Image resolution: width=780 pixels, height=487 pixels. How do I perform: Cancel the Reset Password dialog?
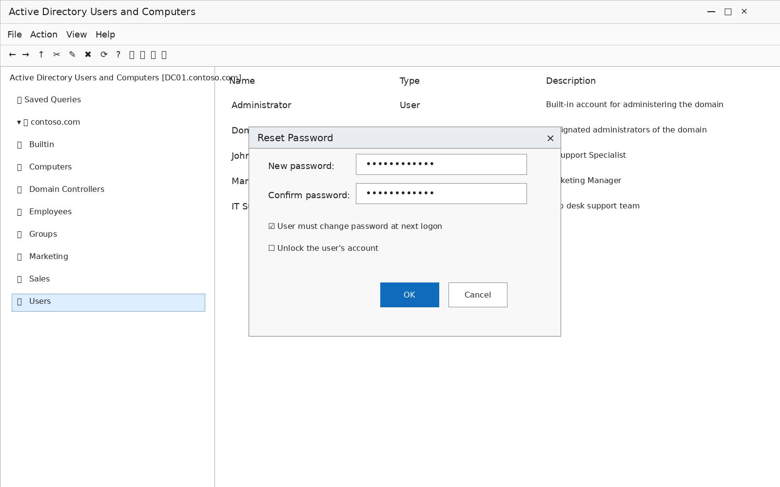[478, 295]
